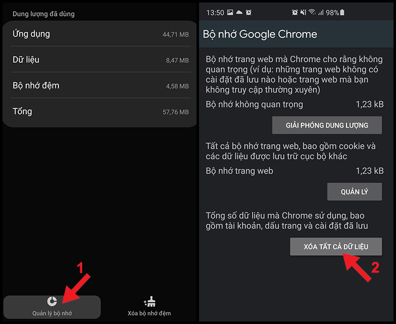Tap the Dung lượng đã dùng section header

point(44,14)
